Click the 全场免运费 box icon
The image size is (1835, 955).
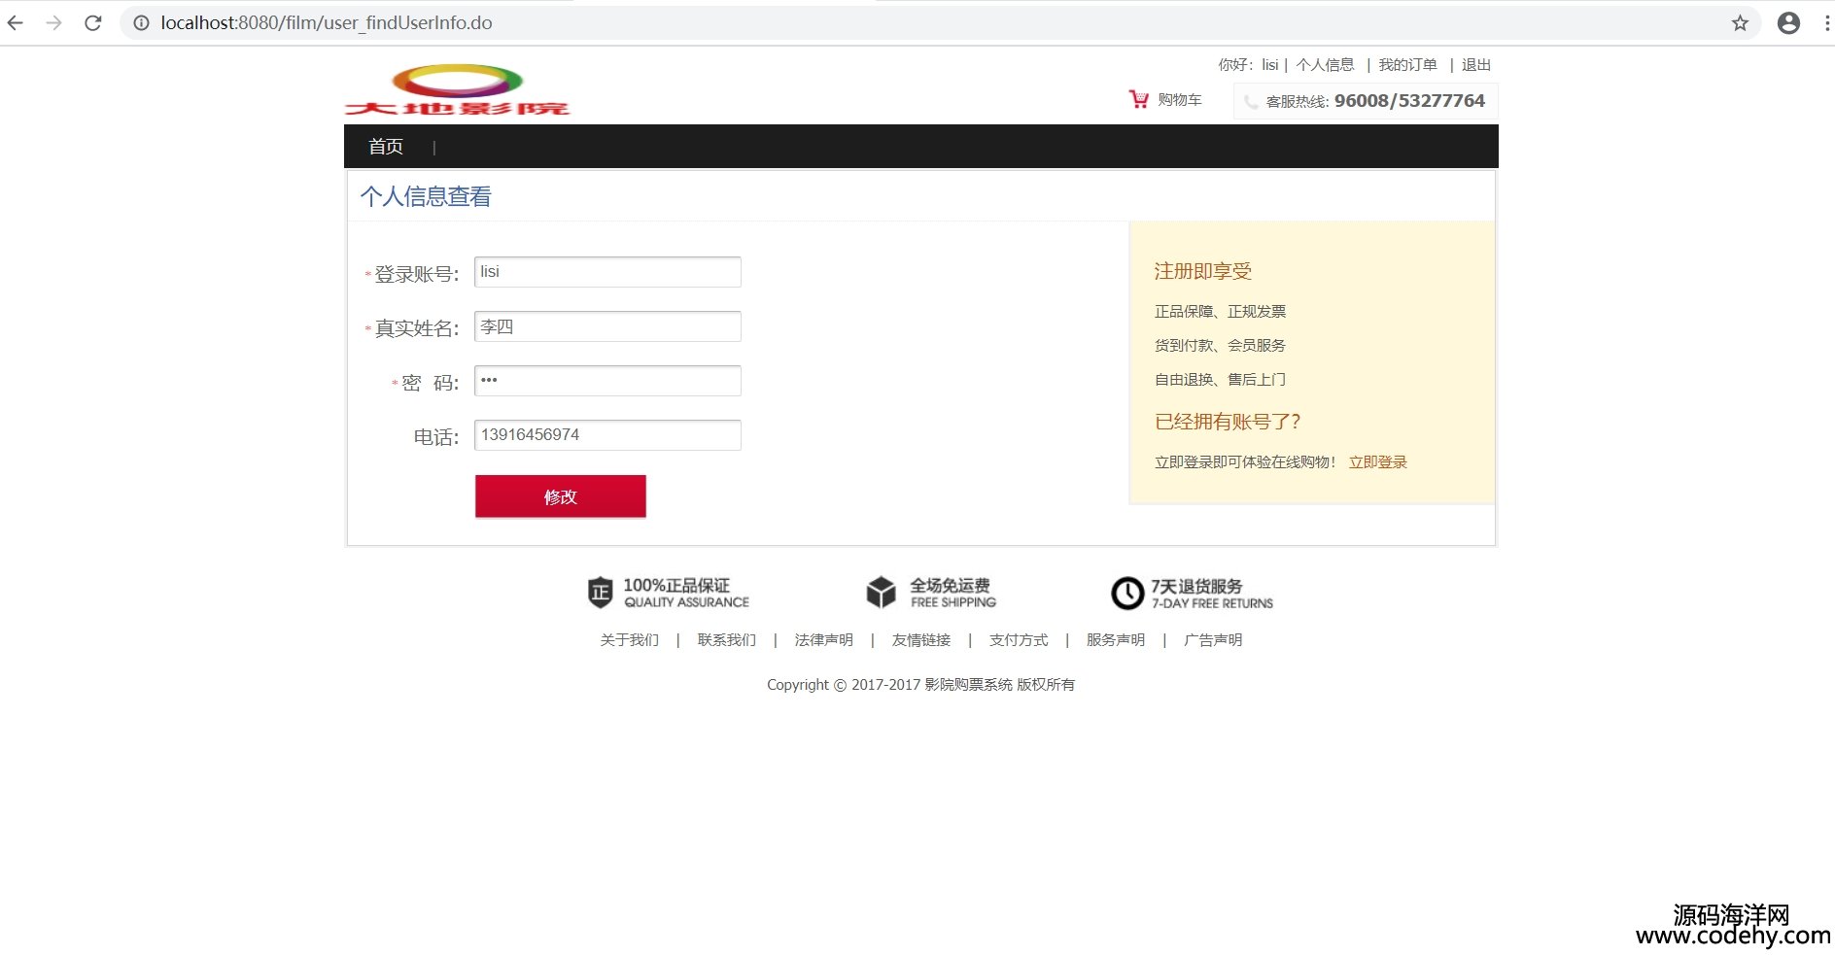(881, 592)
